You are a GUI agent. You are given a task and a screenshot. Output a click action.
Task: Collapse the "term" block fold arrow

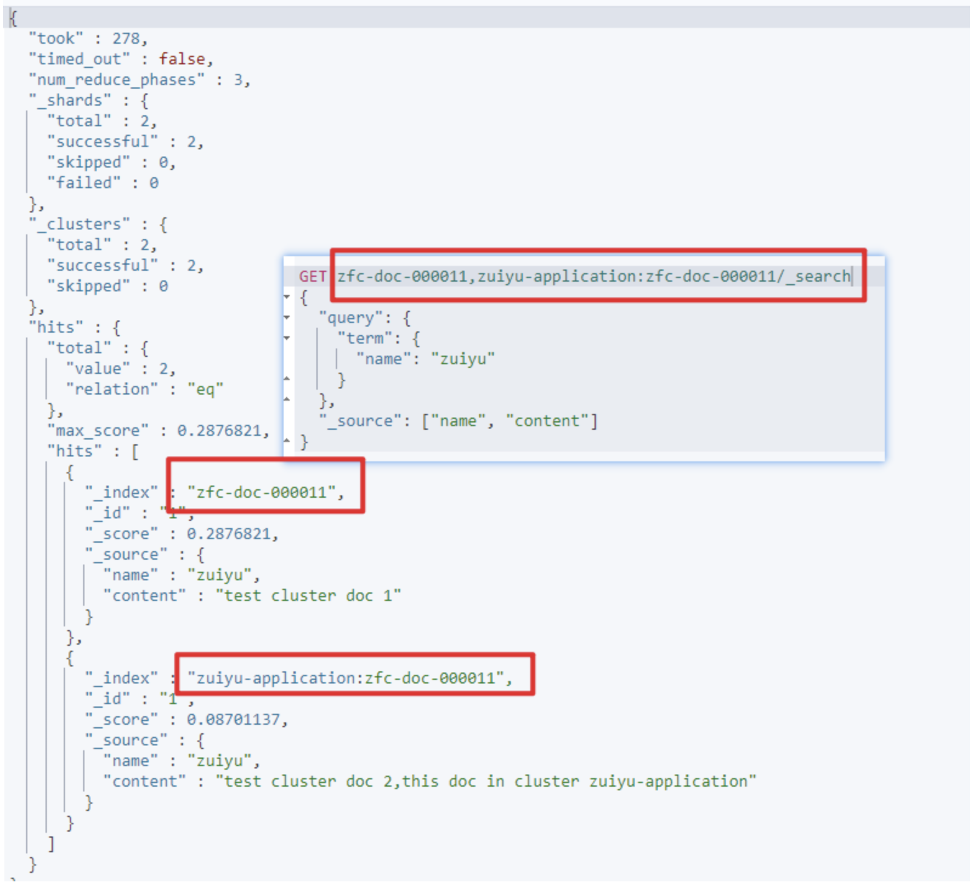point(287,338)
